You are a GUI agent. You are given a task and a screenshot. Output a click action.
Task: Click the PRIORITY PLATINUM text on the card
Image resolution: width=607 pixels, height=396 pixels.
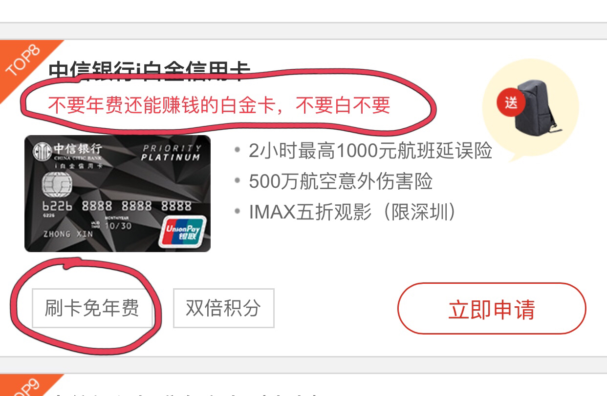[171, 153]
